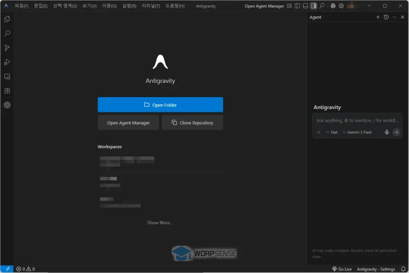Image resolution: width=409 pixels, height=273 pixels.
Task: Open the 편집(E) menu
Action: [x=41, y=6]
